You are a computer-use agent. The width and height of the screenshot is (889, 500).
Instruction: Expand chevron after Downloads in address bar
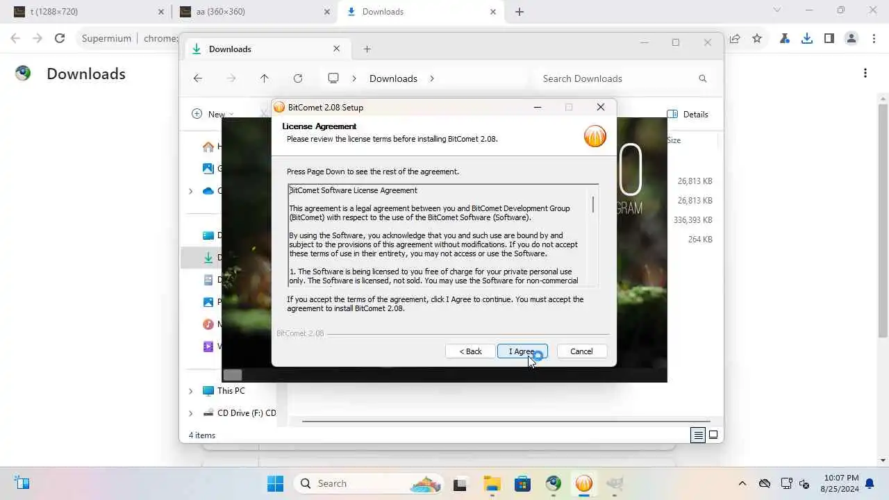pos(431,78)
